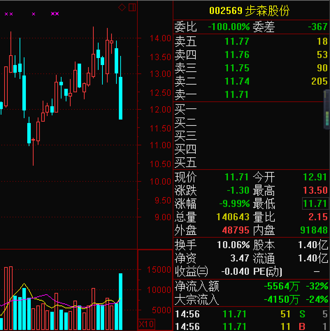This screenshot has height=331, width=330.
Task: Click the 14:56 trade row marked S
Action: tap(251, 314)
